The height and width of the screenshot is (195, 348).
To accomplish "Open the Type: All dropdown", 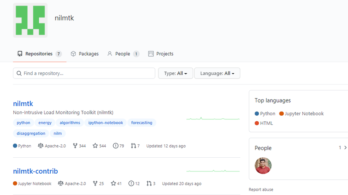I will (175, 73).
